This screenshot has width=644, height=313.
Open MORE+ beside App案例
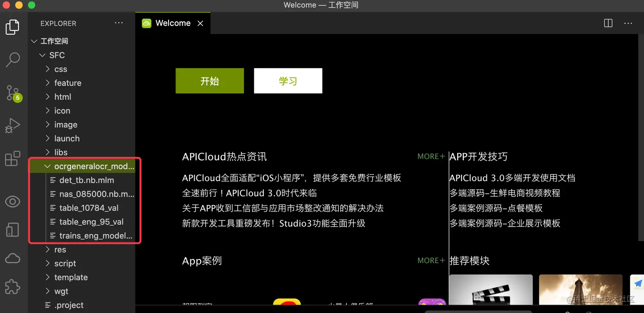pos(431,260)
